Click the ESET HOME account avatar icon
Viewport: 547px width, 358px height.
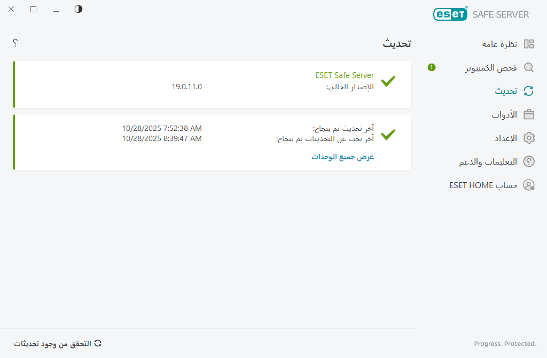(529, 185)
